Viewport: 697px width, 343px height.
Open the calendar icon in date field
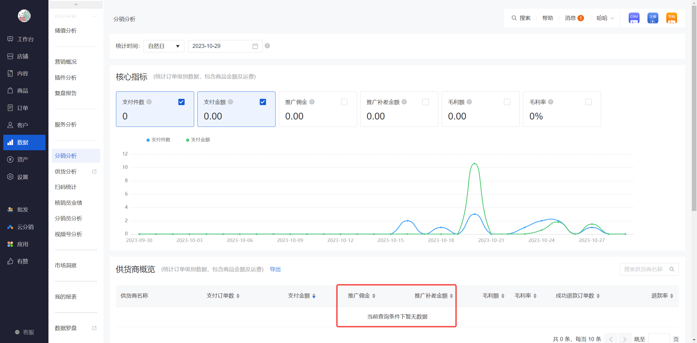point(255,46)
